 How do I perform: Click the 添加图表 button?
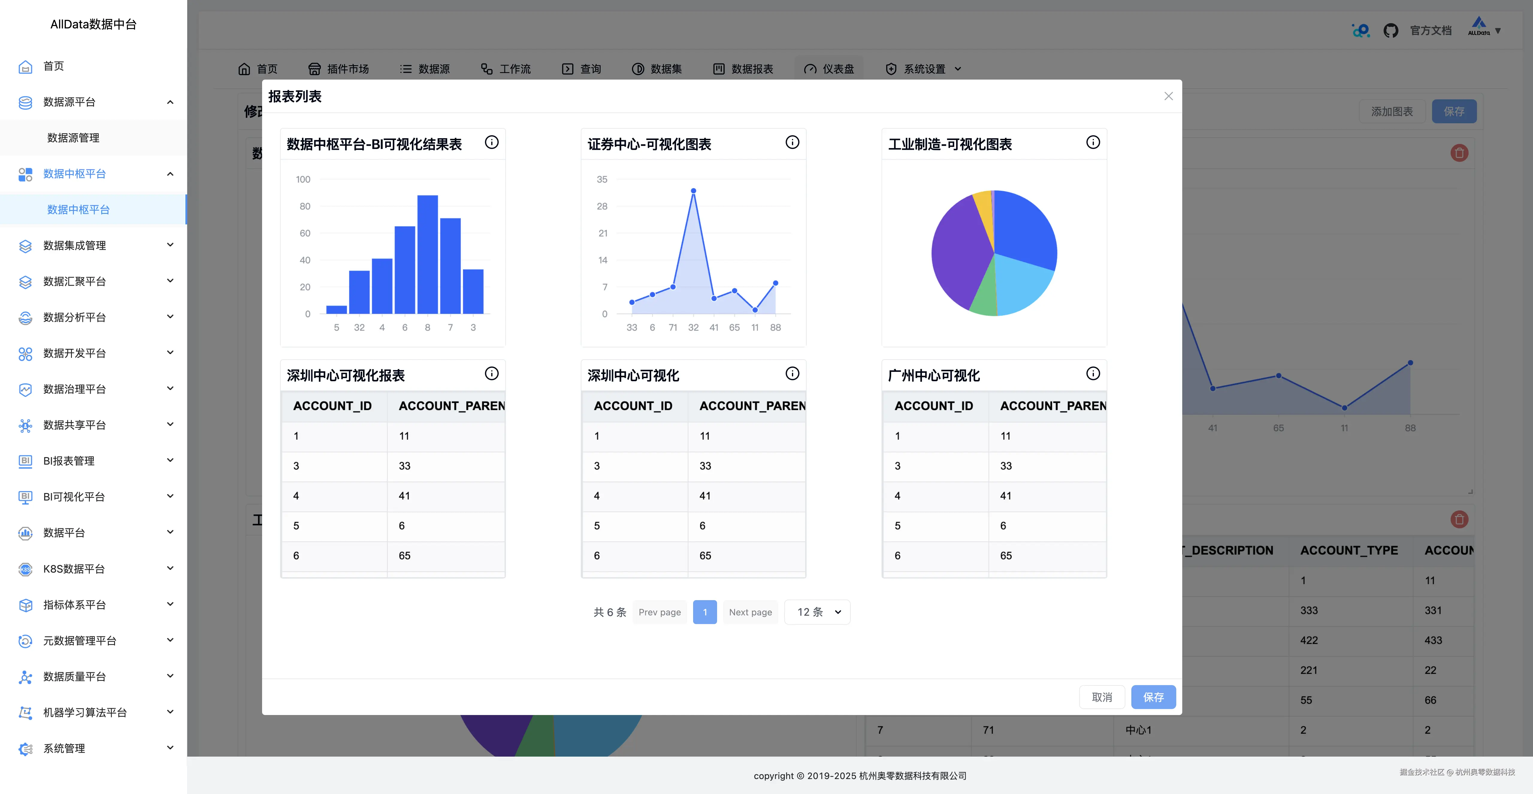(1392, 111)
